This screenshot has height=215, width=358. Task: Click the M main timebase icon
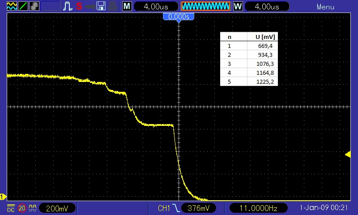127,6
